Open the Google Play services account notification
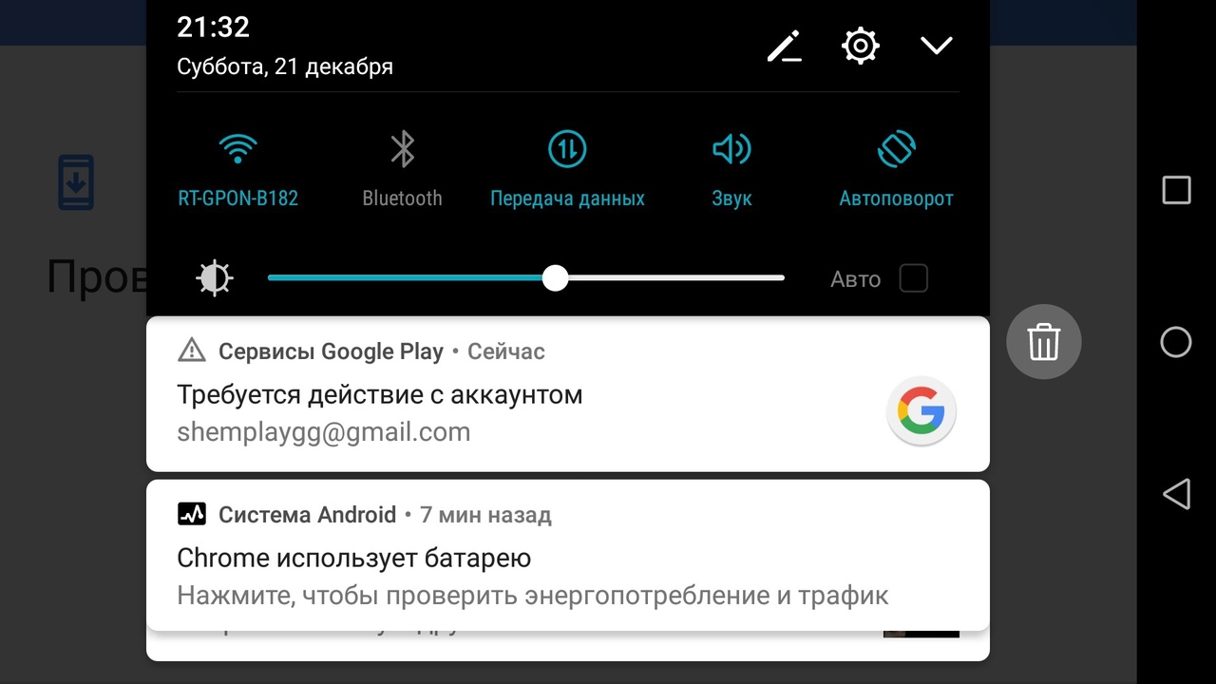Screen dimensions: 1216x684 click(568, 394)
